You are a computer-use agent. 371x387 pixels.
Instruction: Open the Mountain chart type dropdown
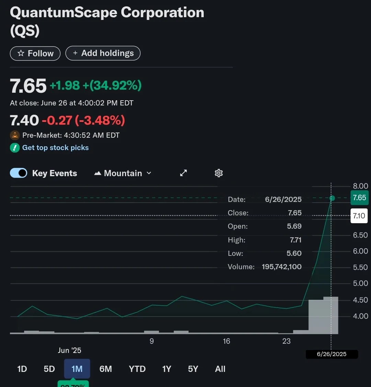click(123, 173)
